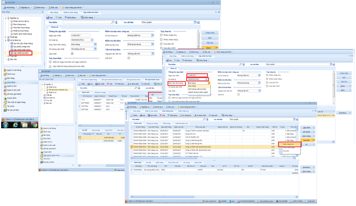Open the Hệ thống menu in top-left window
356x206 pixels.
click(x=10, y=7)
